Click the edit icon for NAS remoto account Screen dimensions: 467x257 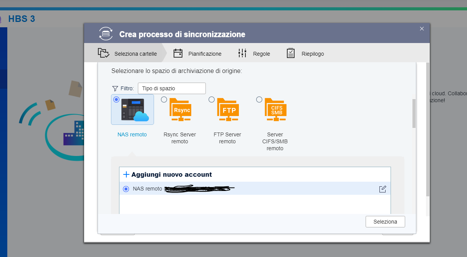(x=383, y=189)
